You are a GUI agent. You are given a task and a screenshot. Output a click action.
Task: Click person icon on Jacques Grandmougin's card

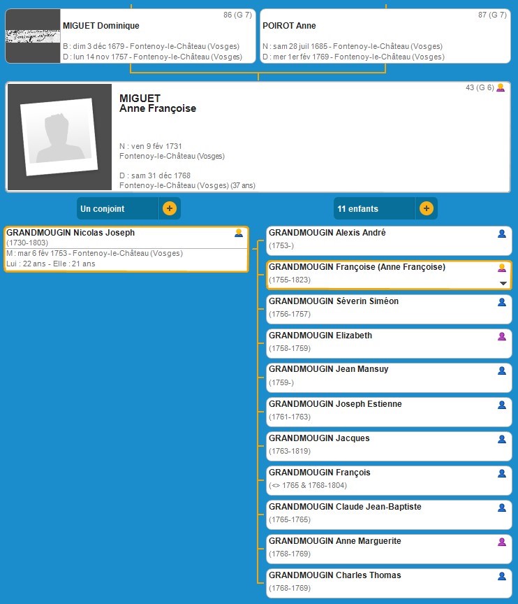pos(501,439)
